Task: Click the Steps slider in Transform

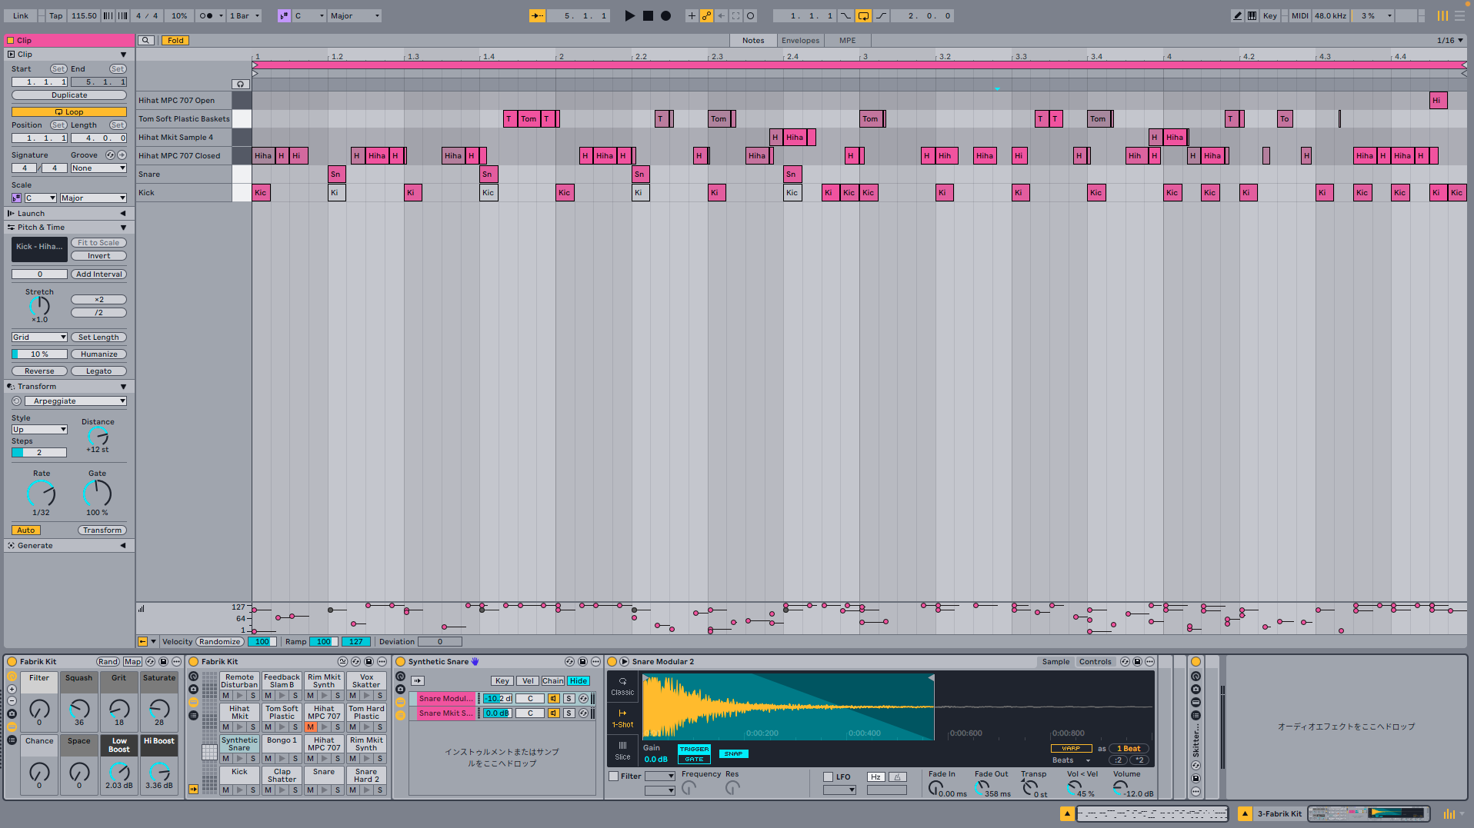Action: 39,453
